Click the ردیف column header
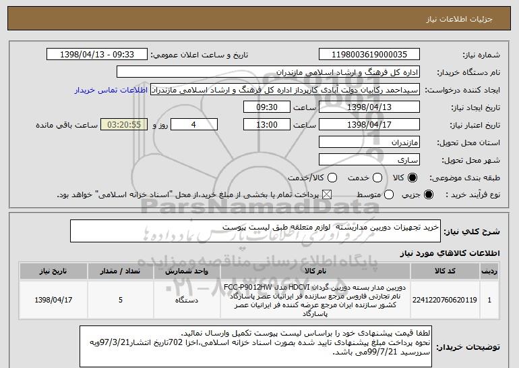This screenshot has height=368, width=519. pyautogui.click(x=489, y=271)
